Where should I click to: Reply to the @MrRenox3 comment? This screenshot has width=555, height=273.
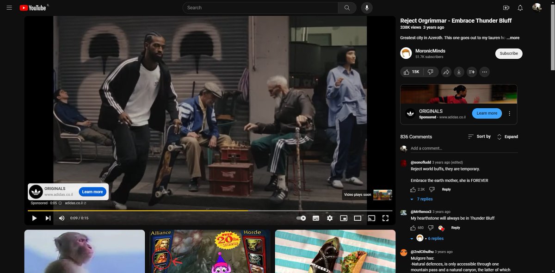pyautogui.click(x=456, y=228)
